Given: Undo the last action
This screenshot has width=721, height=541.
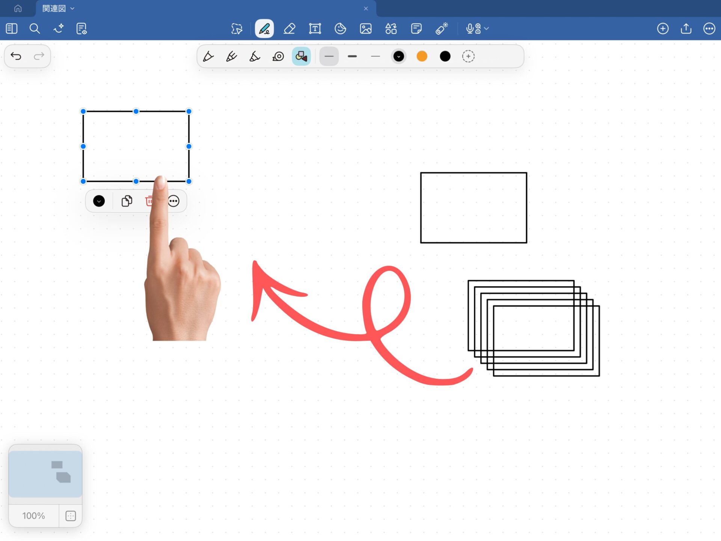Looking at the screenshot, I should [x=16, y=56].
